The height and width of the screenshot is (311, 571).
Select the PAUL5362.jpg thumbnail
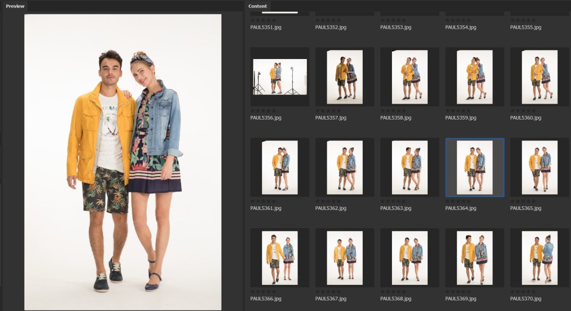[345, 167]
